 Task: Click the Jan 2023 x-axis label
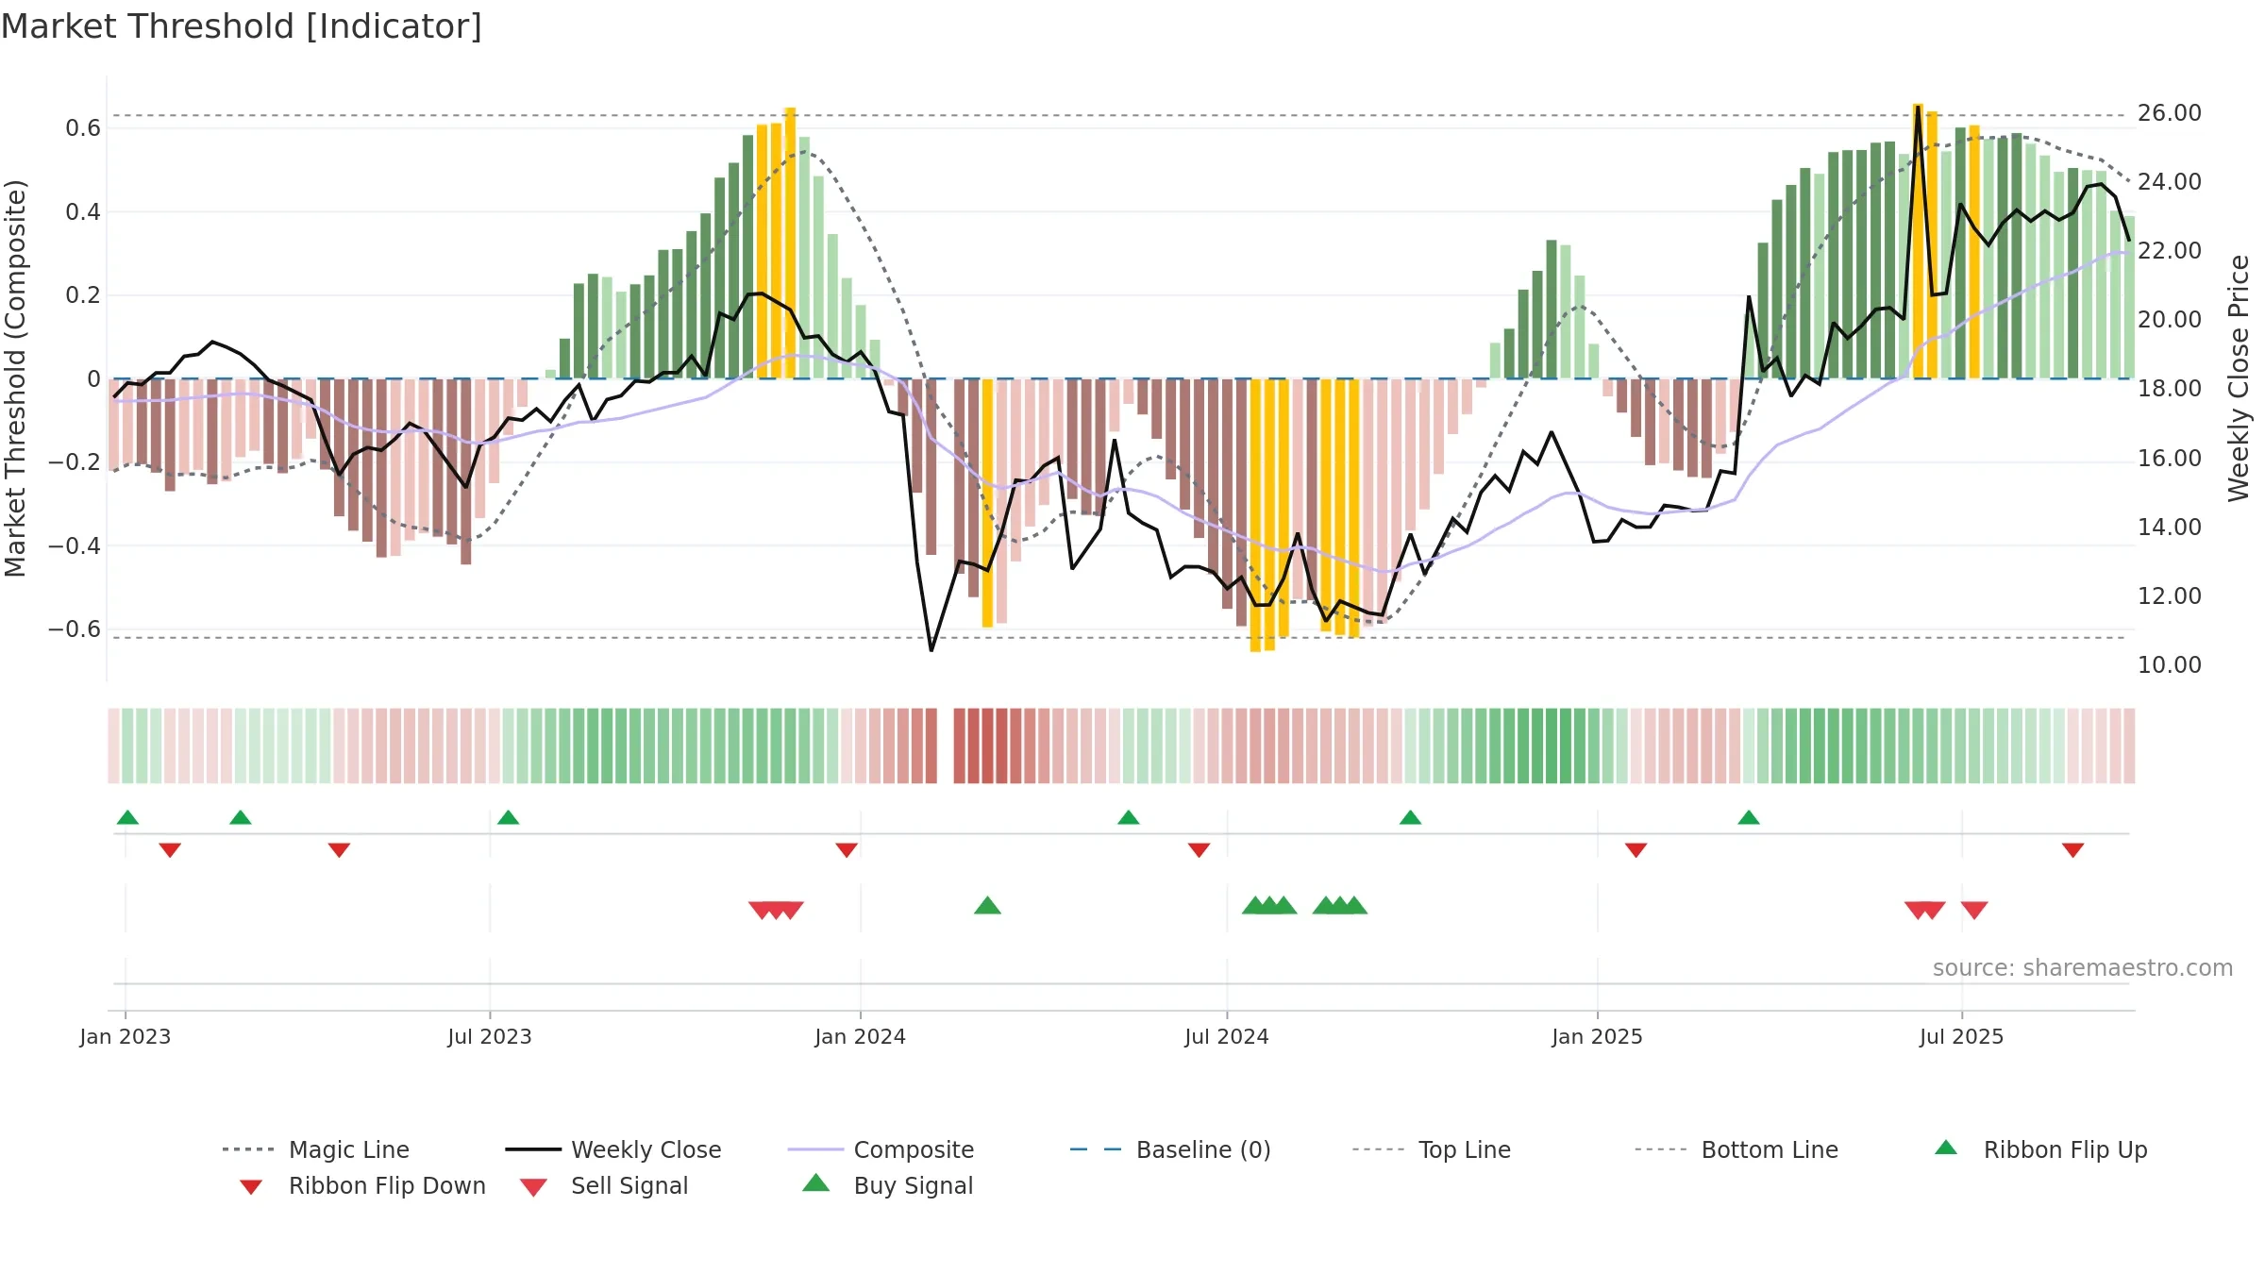pyautogui.click(x=126, y=1037)
